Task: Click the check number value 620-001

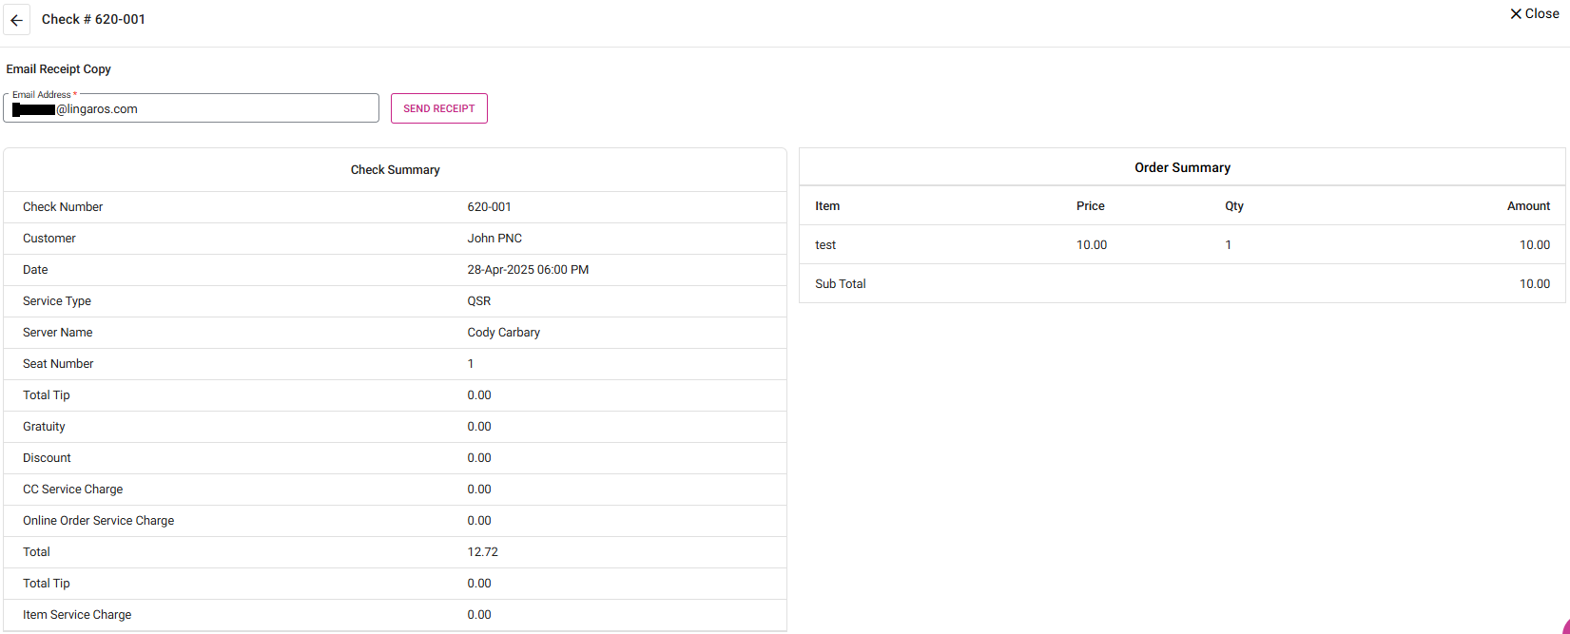Action: (x=489, y=207)
